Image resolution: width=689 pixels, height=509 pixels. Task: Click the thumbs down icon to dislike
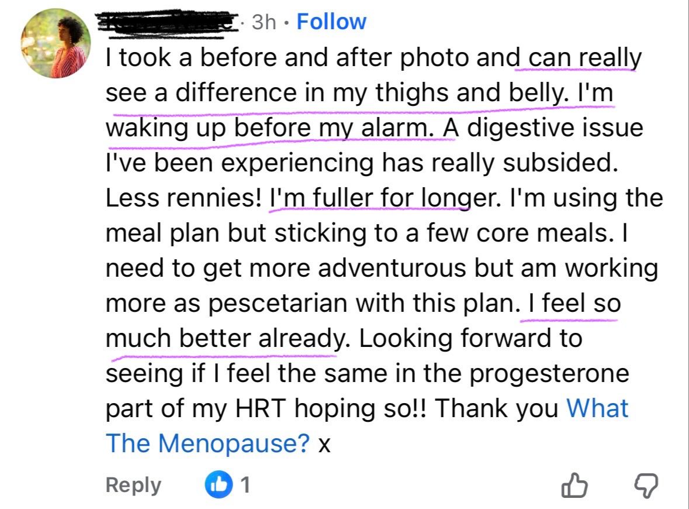(x=646, y=486)
